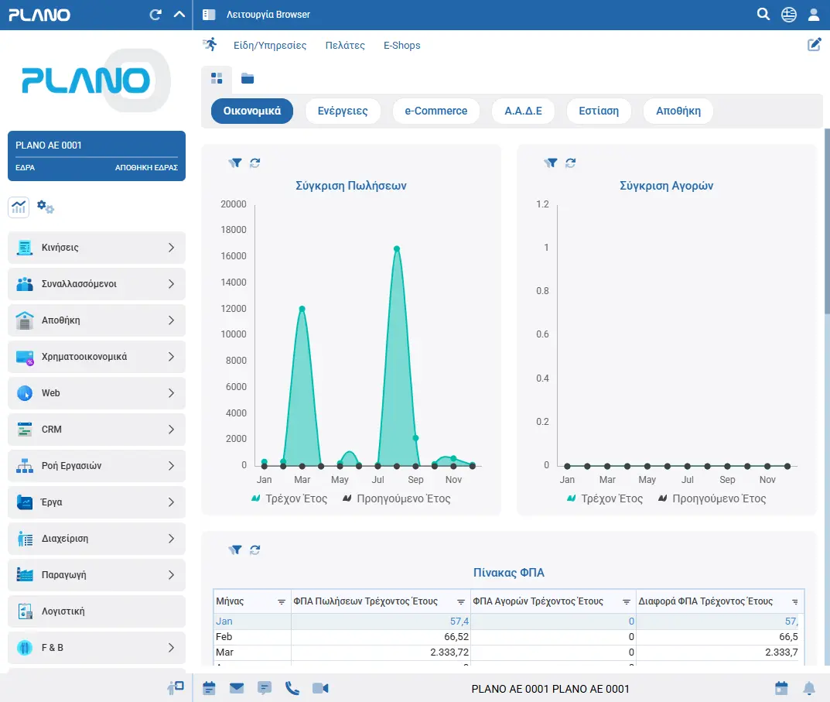The height and width of the screenshot is (702, 830).
Task: Click the search magnifier icon in header
Action: [x=763, y=15]
